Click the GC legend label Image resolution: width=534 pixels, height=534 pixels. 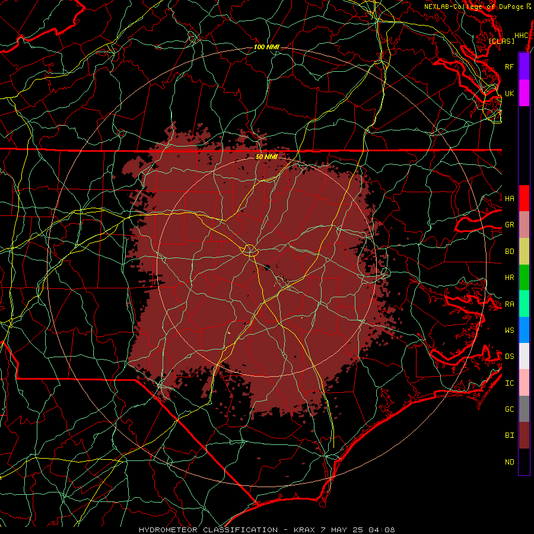point(509,409)
